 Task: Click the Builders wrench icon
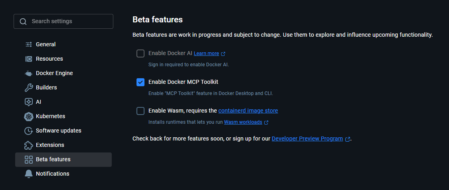pyautogui.click(x=29, y=87)
